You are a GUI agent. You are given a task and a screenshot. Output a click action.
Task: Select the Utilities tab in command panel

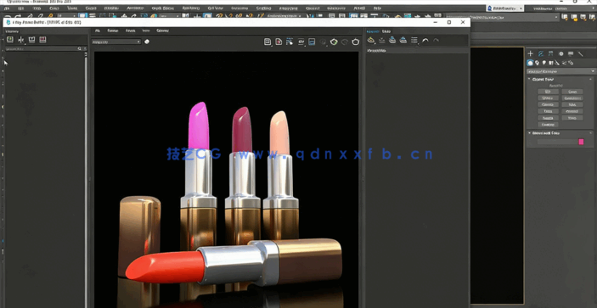(x=581, y=53)
